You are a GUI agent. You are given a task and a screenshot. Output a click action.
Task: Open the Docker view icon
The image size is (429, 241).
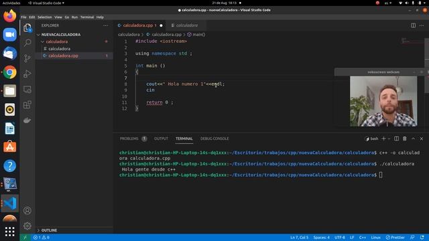pos(27,120)
